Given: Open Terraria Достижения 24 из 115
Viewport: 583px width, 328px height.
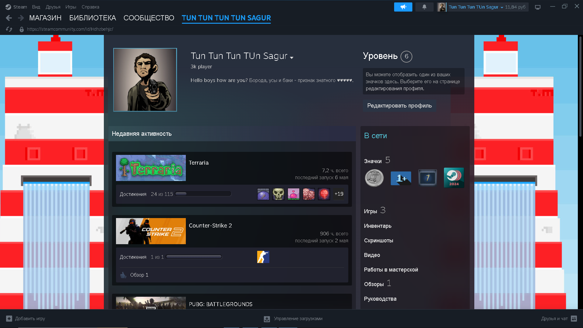Looking at the screenshot, I should [x=146, y=194].
